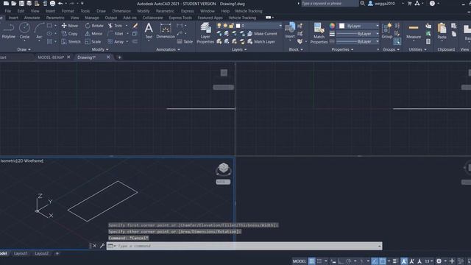This screenshot has width=471, height=265.
Task: Insert a Table from Annotation panel
Action: pos(185,42)
